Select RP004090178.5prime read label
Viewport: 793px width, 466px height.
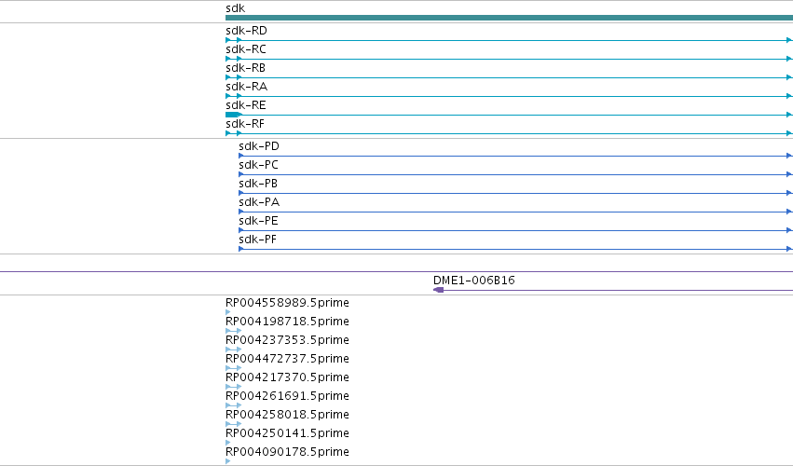[x=287, y=452]
